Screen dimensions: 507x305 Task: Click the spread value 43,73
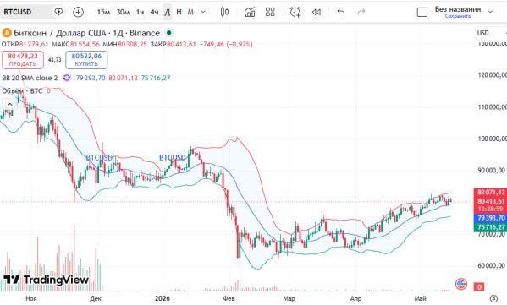(x=54, y=60)
